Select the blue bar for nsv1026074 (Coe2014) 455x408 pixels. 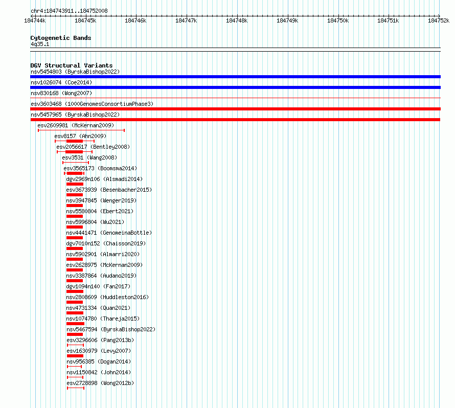pyautogui.click(x=235, y=87)
